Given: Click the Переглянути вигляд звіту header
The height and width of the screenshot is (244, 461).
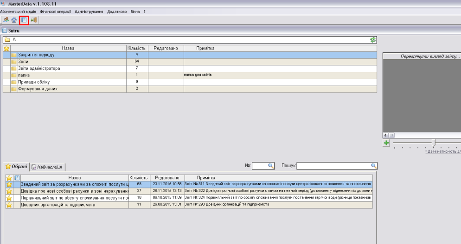Looking at the screenshot, I should pyautogui.click(x=422, y=56).
